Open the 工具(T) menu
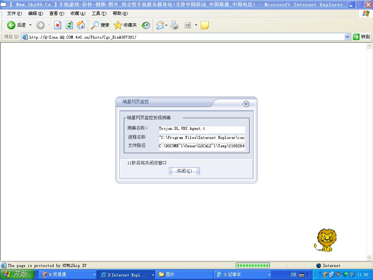 pos(99,13)
